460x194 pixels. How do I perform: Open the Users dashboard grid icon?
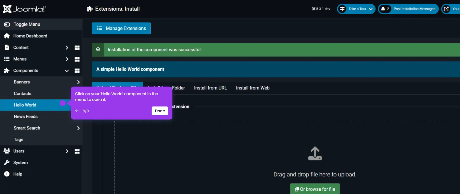click(77, 151)
